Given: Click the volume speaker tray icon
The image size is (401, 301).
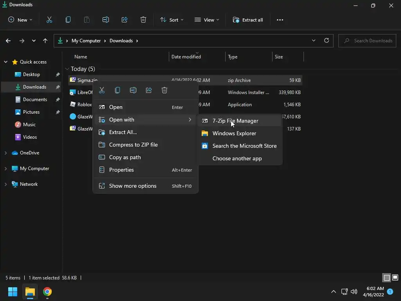Looking at the screenshot, I should [x=354, y=292].
